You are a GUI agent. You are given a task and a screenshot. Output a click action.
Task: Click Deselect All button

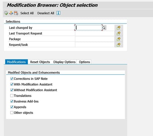(x=46, y=13)
